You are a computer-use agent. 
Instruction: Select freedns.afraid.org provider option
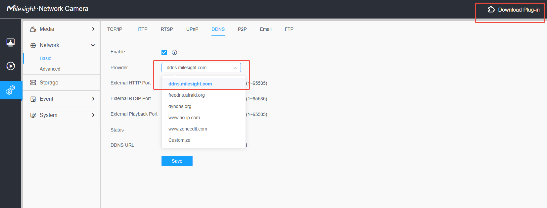(x=204, y=95)
